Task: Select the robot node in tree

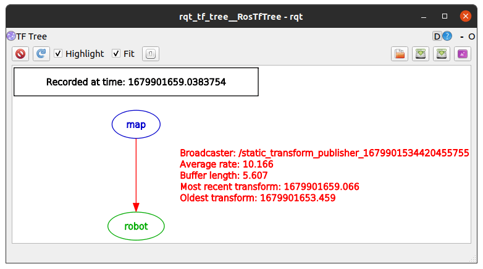Action: 136,226
